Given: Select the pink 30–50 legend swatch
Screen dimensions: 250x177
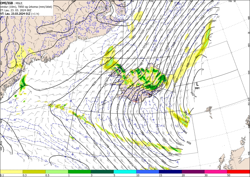Looking at the screenshot, I should (x=216, y=172).
